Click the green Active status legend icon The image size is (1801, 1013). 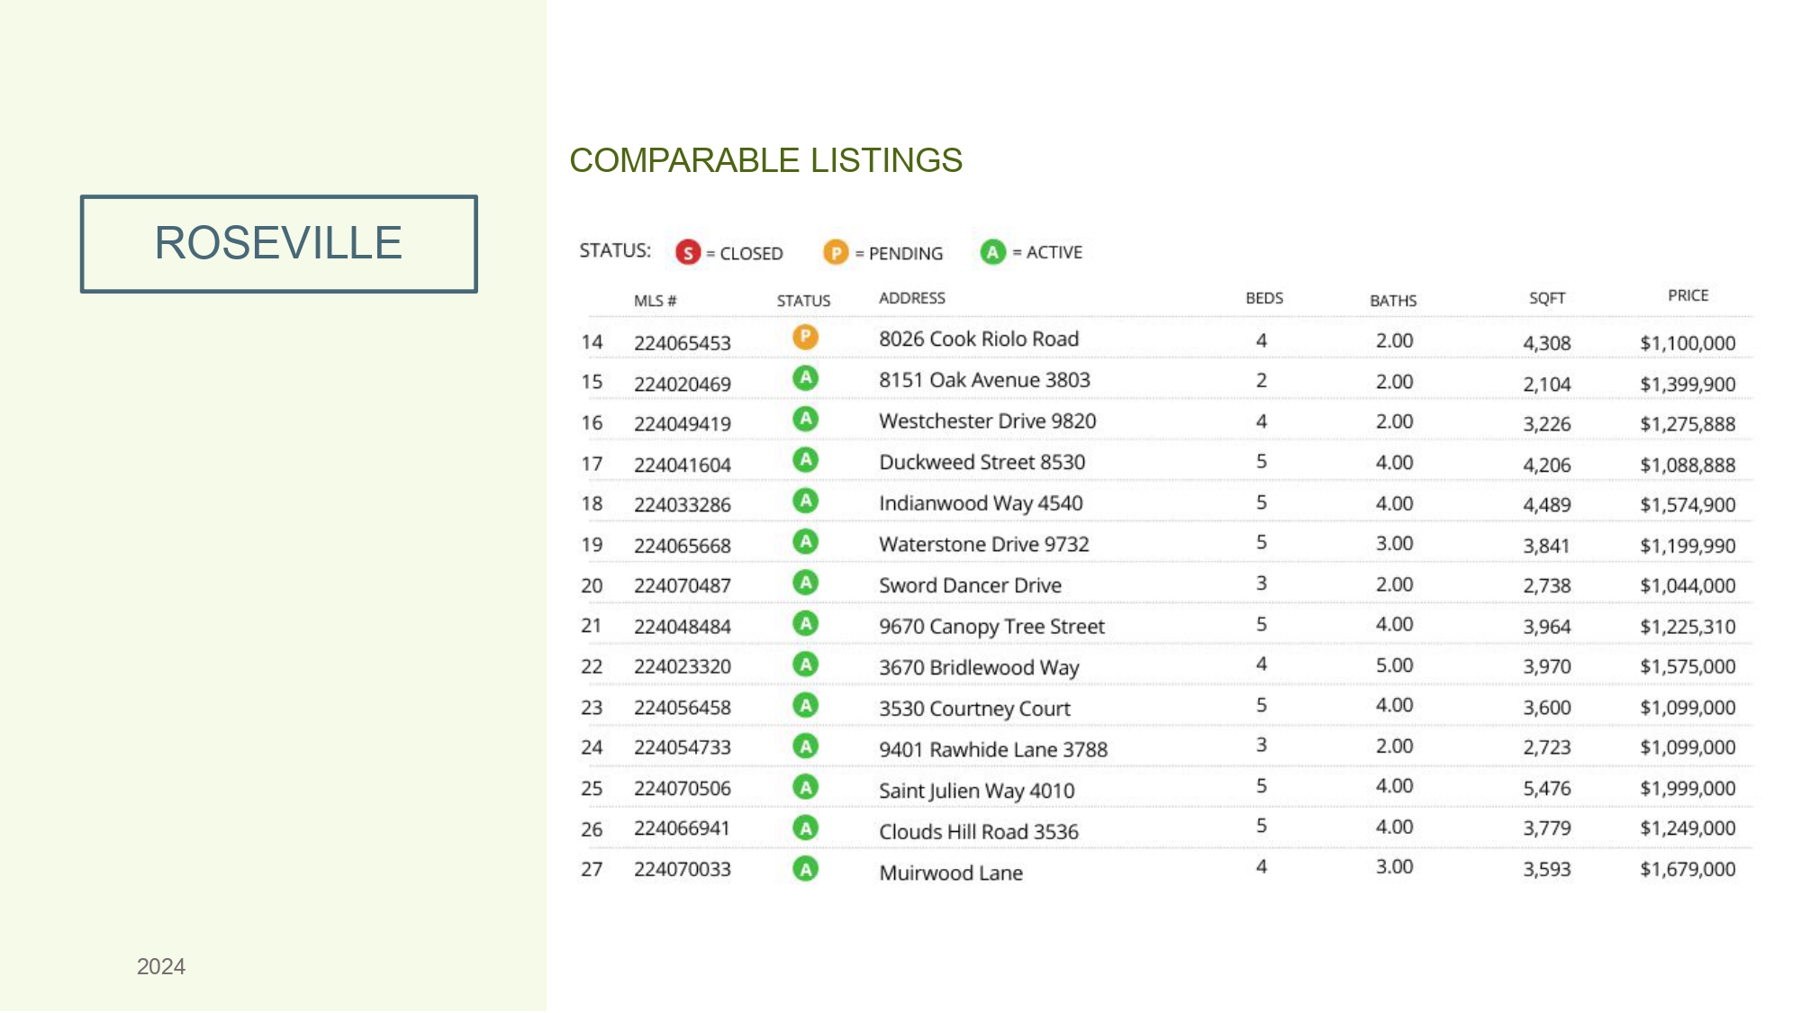click(992, 252)
